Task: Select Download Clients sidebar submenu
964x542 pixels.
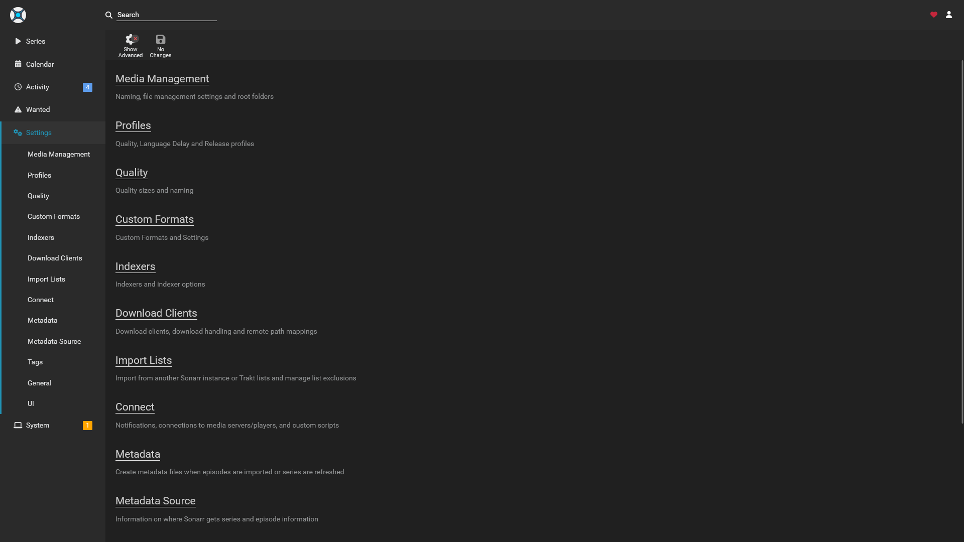Action: (x=55, y=258)
